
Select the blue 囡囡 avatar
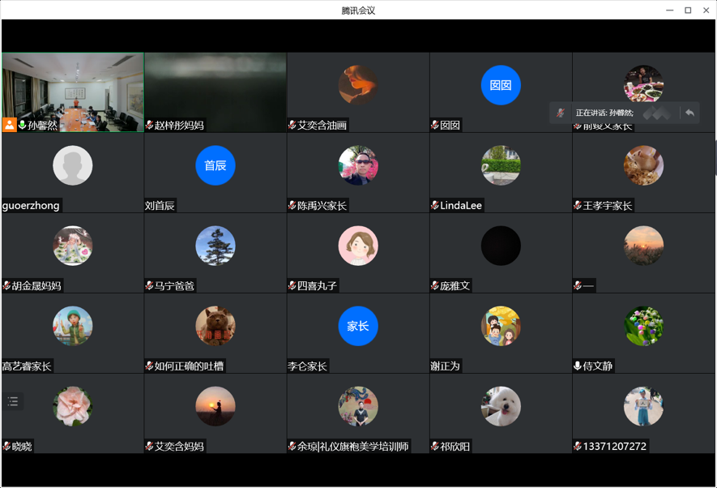500,85
